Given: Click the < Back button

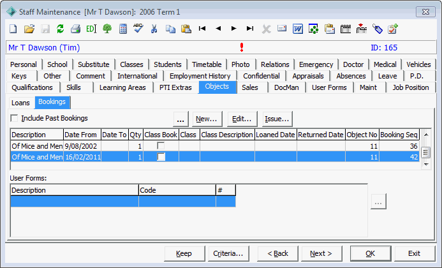Looking at the screenshot, I should (277, 253).
